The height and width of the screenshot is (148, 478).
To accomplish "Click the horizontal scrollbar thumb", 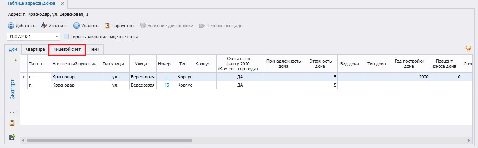I will pos(109,140).
